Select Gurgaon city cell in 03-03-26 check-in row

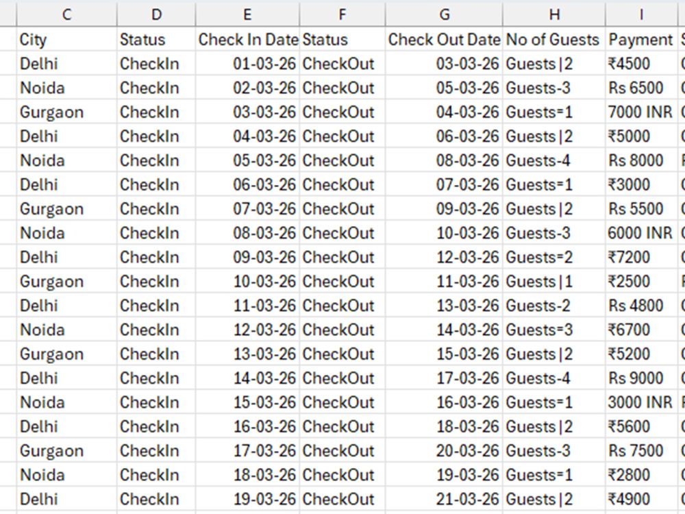coord(67,112)
